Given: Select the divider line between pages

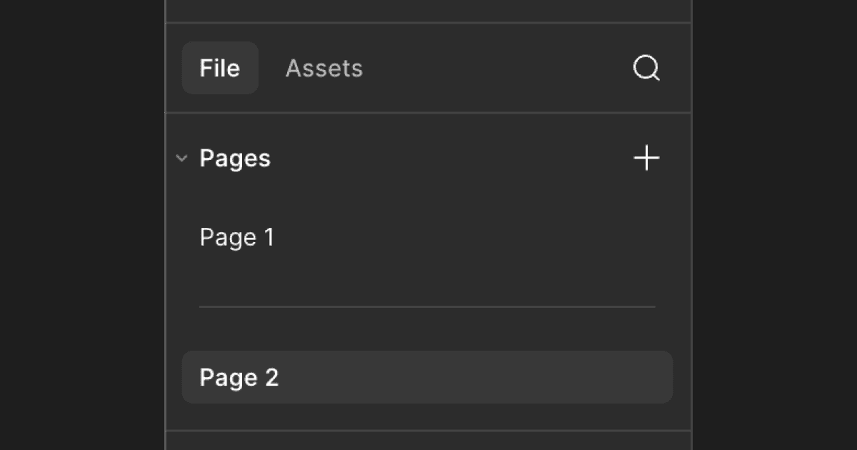Looking at the screenshot, I should click(x=427, y=306).
